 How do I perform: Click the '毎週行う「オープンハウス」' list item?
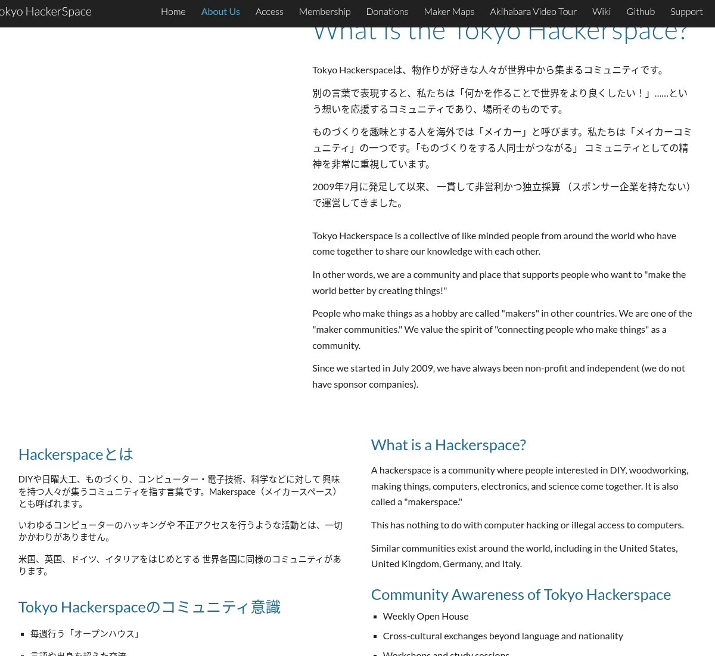87,634
